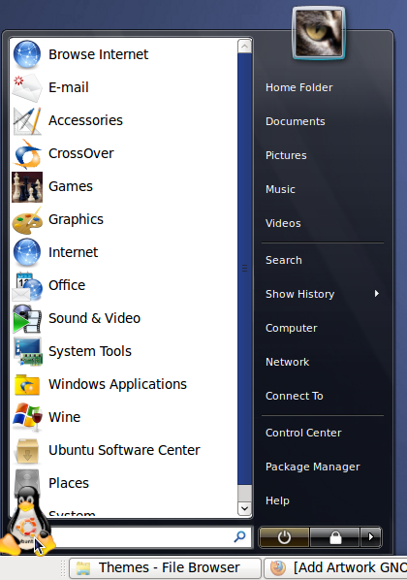Select the Graphics label

(77, 219)
